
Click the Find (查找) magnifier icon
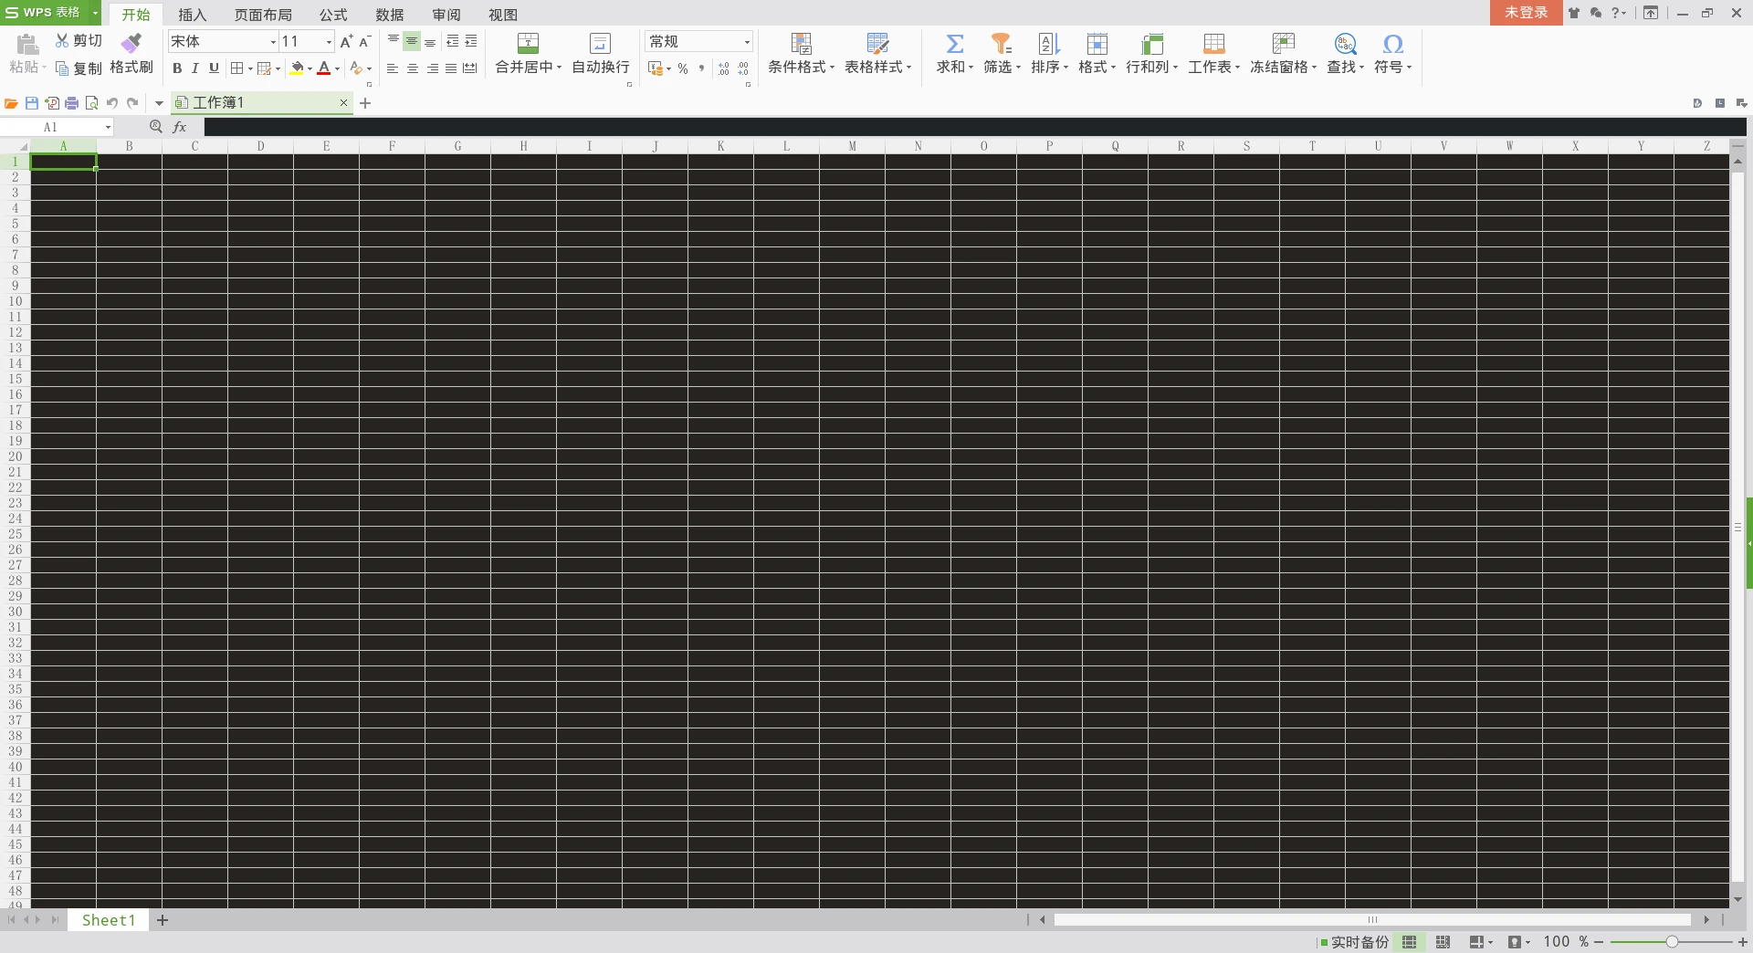[x=1345, y=43]
